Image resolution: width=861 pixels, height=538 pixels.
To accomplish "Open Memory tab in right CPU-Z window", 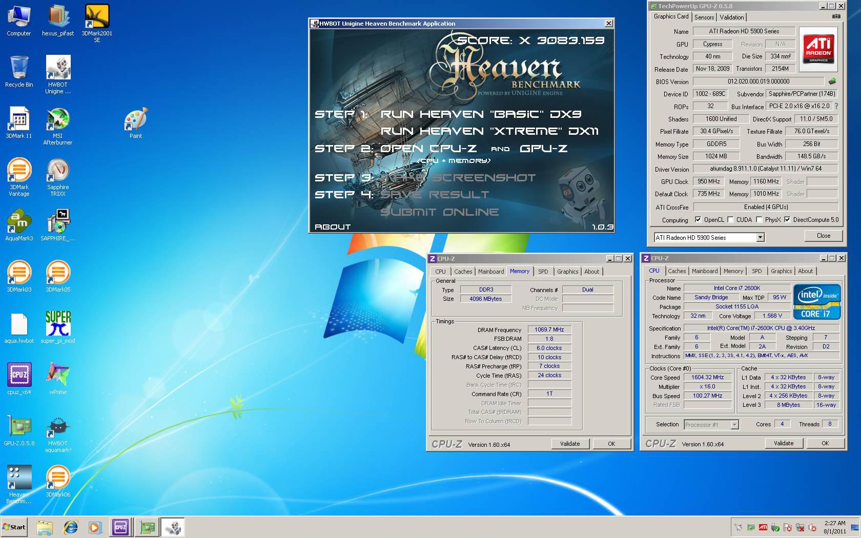I will (x=733, y=271).
